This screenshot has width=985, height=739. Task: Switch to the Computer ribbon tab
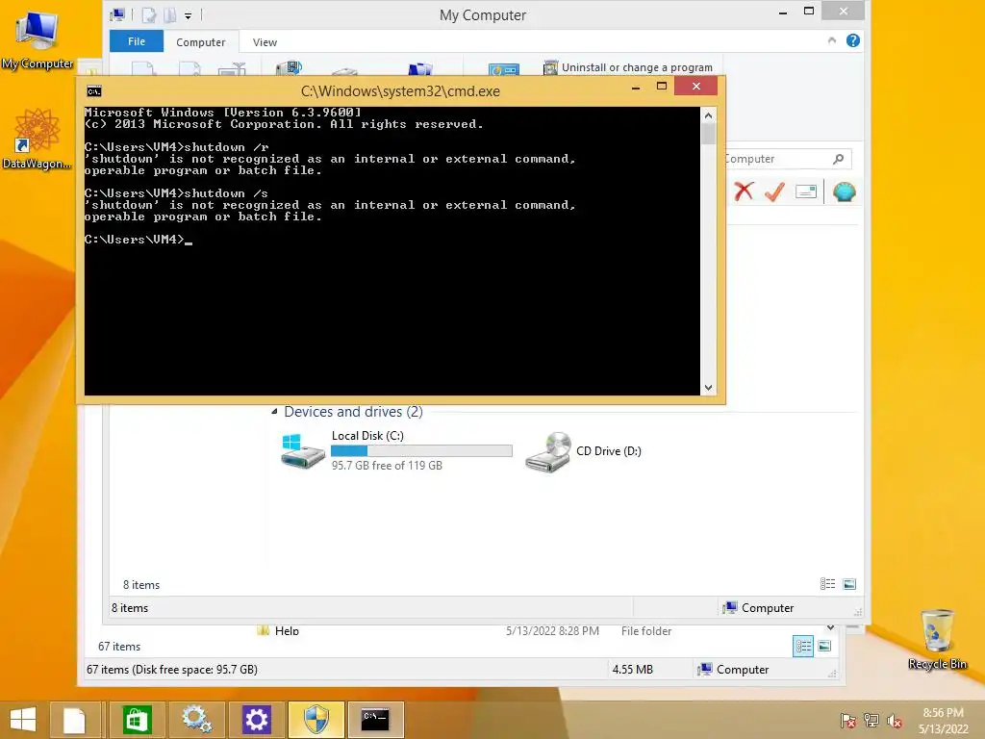point(200,42)
